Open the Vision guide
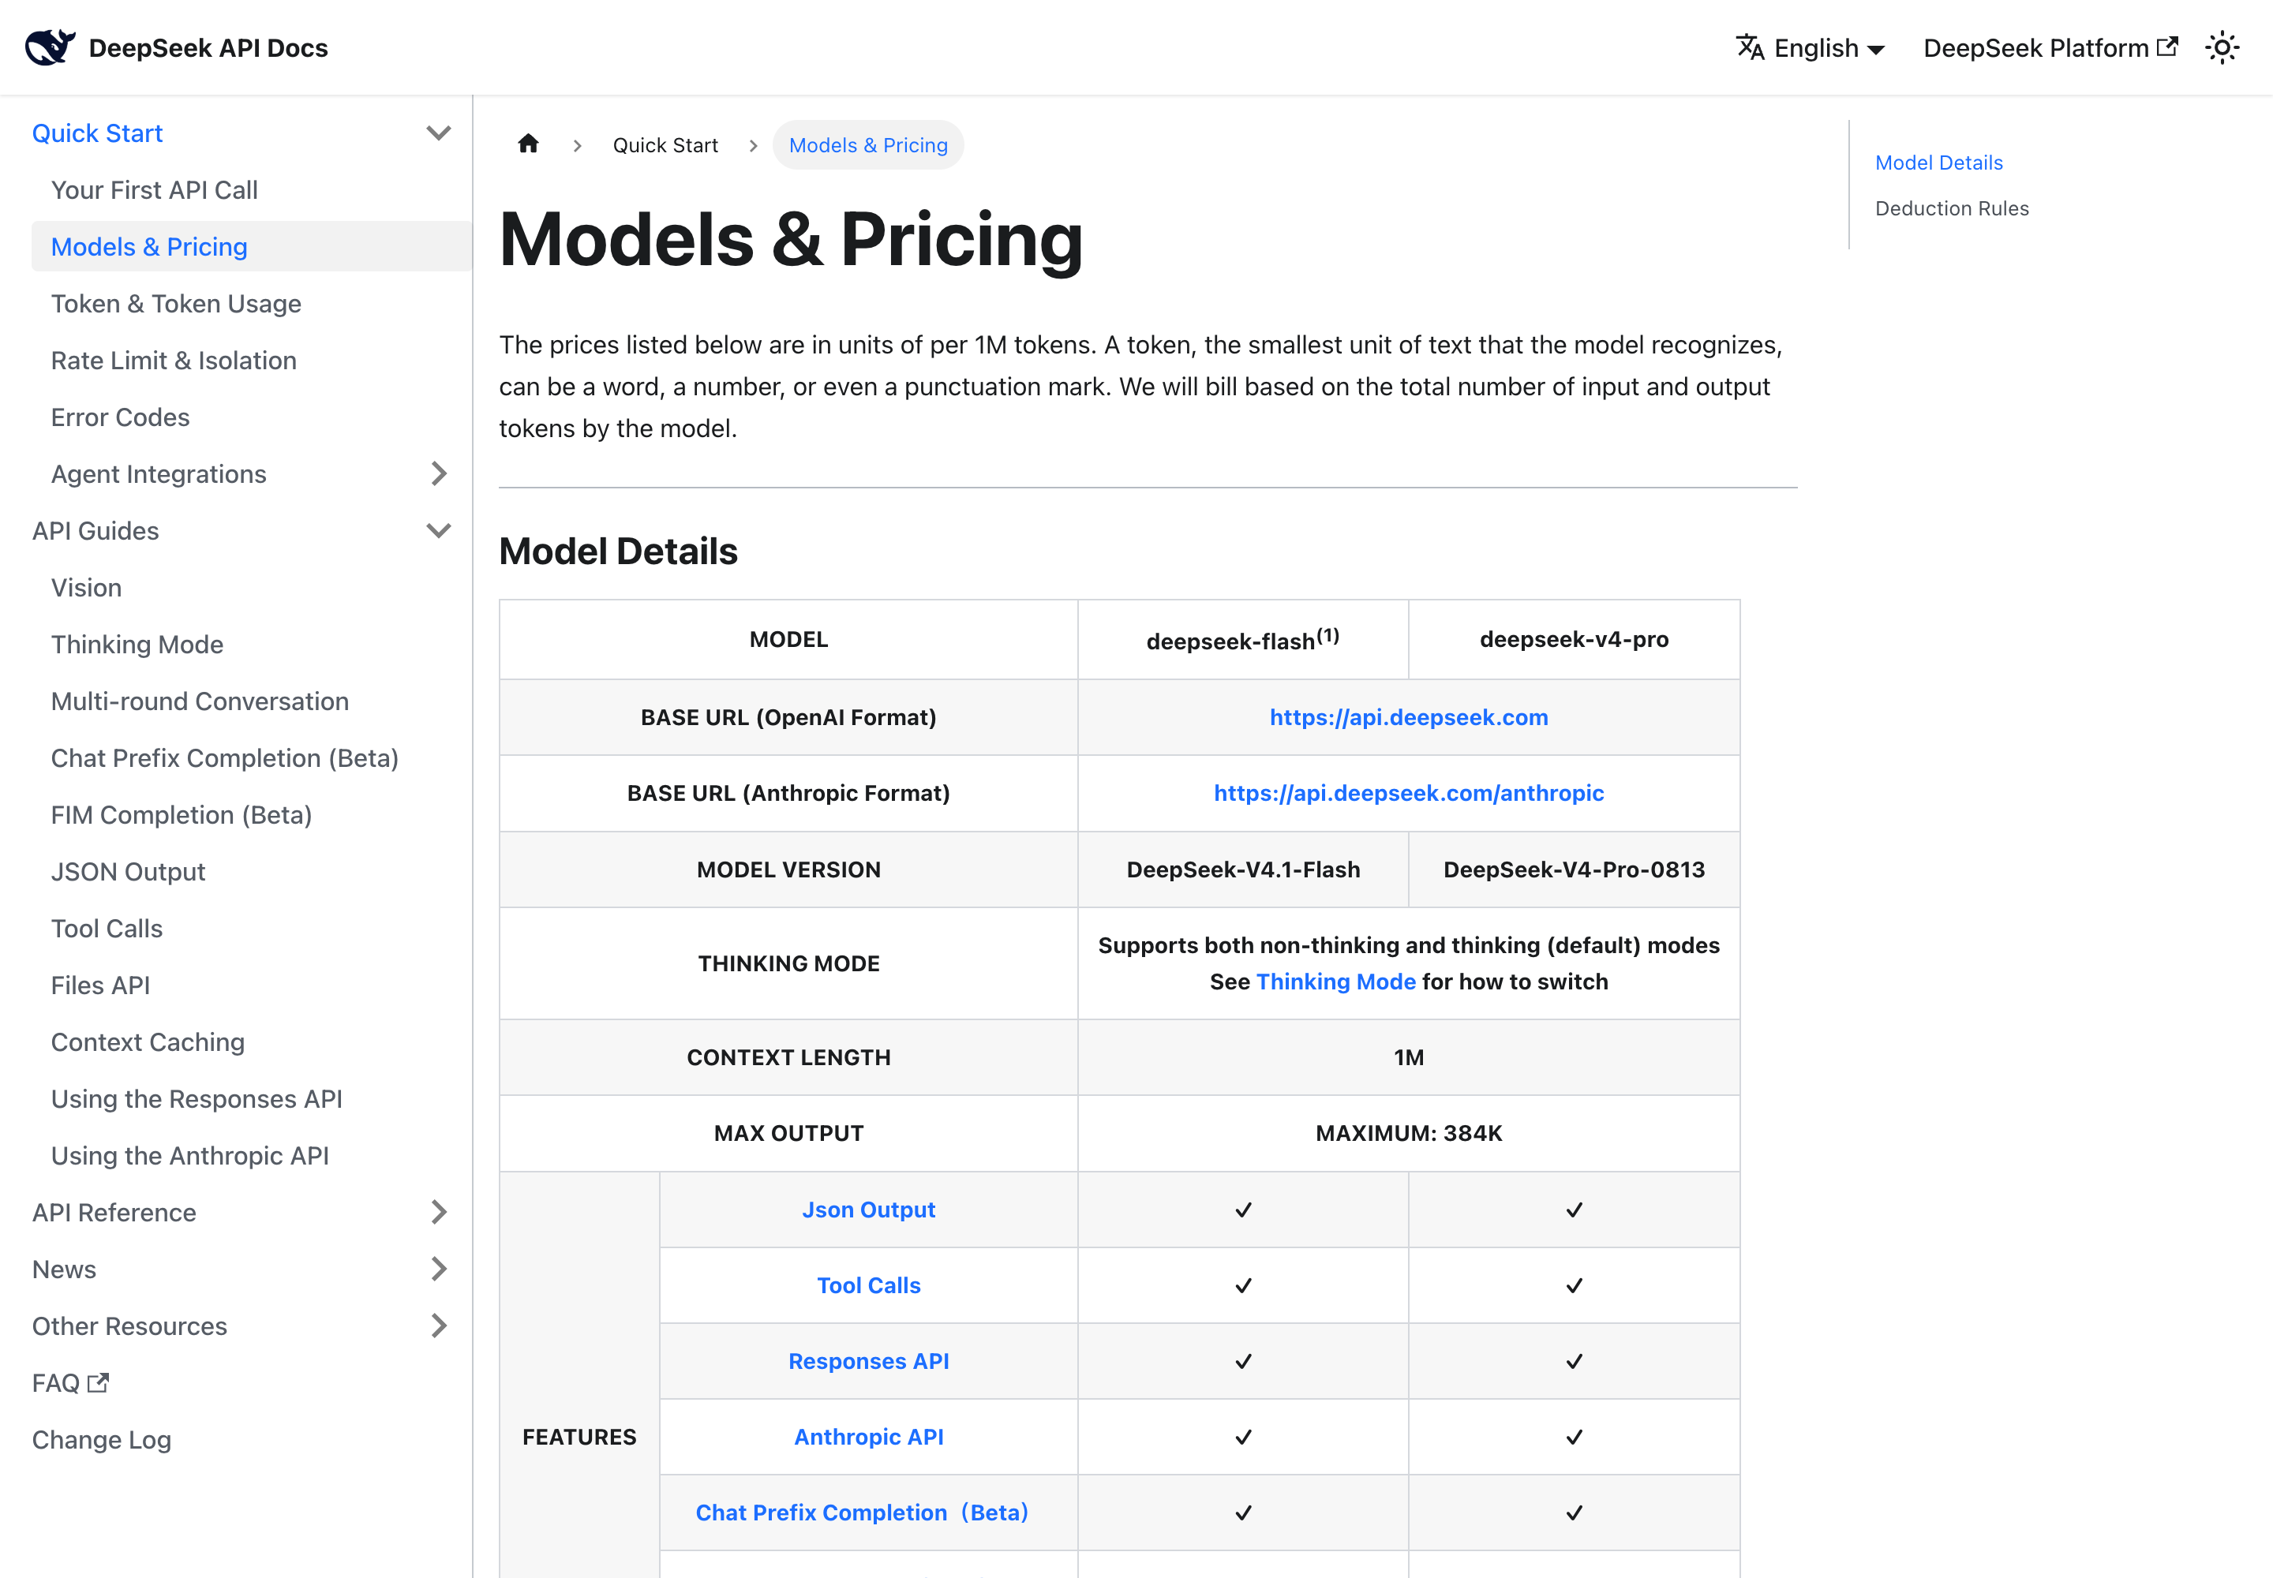This screenshot has width=2273, height=1578. click(x=86, y=587)
